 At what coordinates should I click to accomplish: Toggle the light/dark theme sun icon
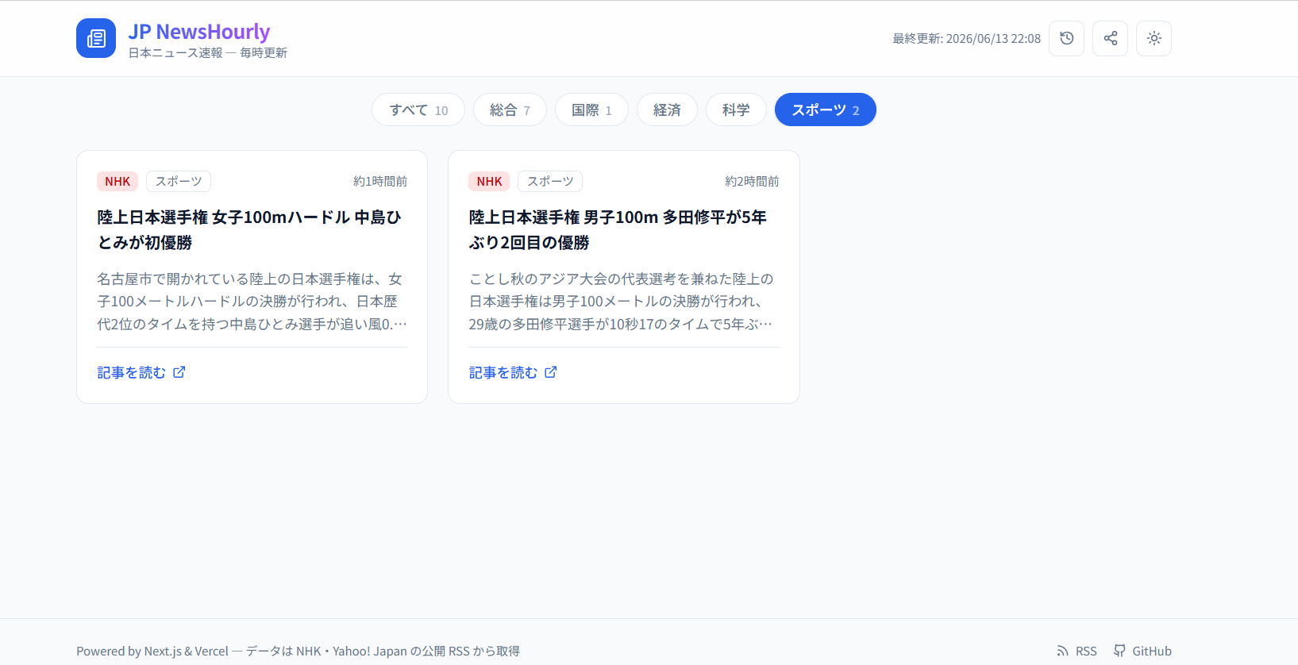1154,38
